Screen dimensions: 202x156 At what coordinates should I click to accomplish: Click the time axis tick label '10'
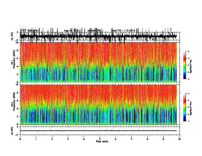click(x=179, y=139)
